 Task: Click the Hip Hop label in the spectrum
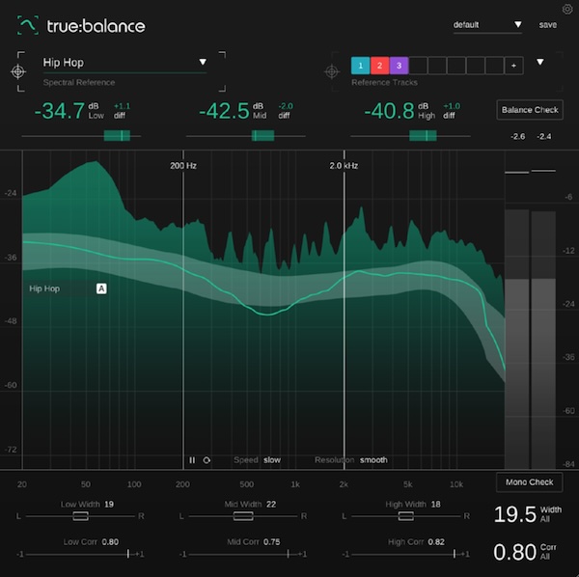point(44,288)
